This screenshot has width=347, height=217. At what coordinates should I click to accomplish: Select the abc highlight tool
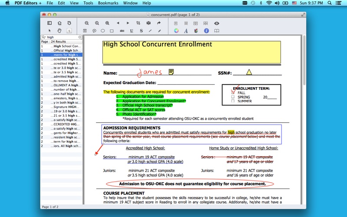point(122,31)
